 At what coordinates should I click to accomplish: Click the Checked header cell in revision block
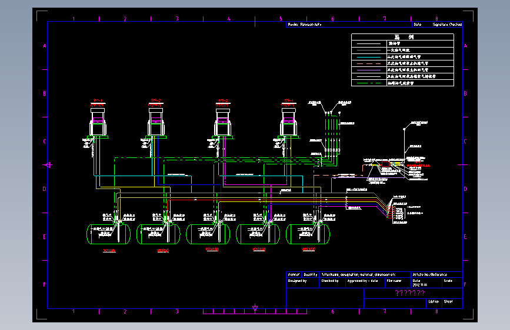point(455,24)
